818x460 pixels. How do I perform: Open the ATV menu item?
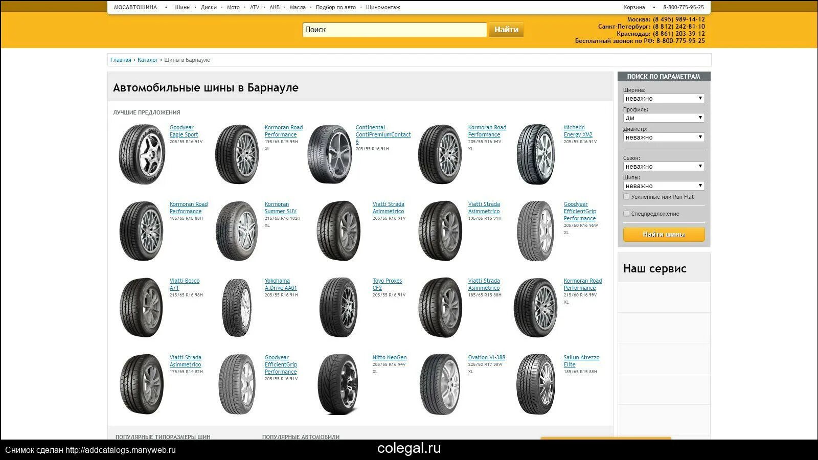[255, 7]
